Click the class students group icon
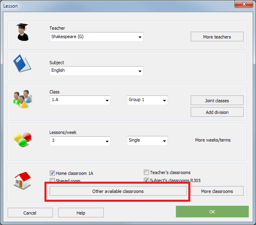The image size is (256, 225). pos(20,98)
